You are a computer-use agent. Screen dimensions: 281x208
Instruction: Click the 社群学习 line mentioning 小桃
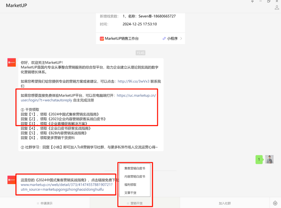tap(89, 147)
